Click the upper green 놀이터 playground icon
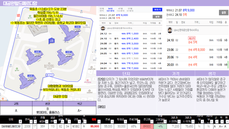This screenshot has height=129, width=229. point(30,16)
